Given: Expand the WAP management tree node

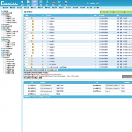Looking at the screenshot, I should pos(1,56).
